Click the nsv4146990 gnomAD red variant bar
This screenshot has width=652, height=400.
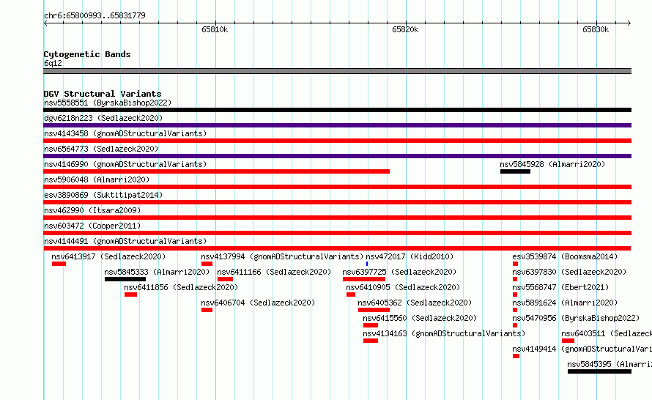point(216,171)
